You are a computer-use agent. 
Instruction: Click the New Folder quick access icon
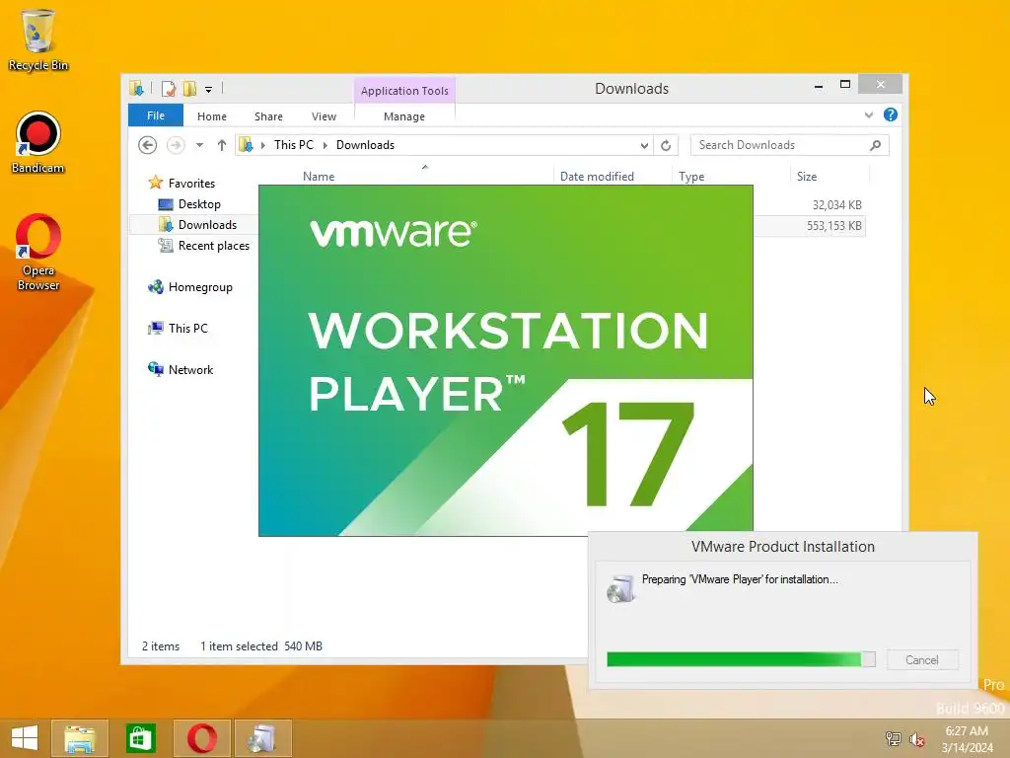point(189,89)
